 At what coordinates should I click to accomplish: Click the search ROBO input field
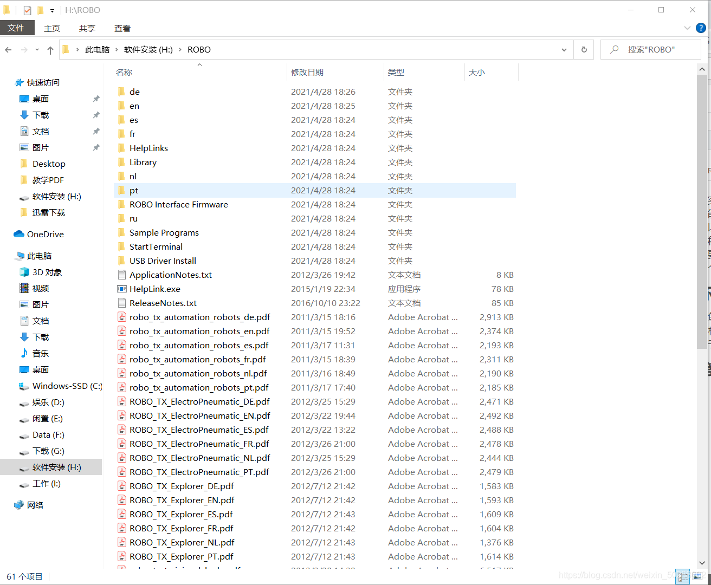coord(651,50)
